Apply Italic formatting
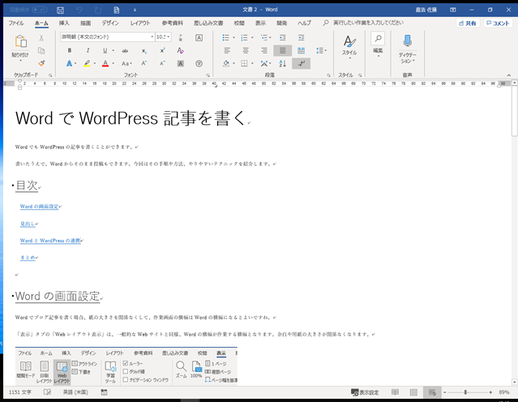The image size is (518, 402). click(x=88, y=50)
